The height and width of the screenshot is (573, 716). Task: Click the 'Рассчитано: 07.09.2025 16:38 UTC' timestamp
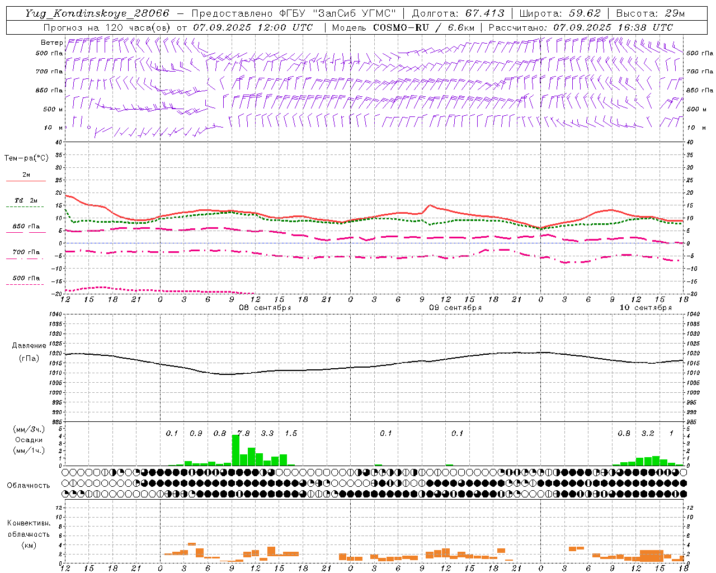pyautogui.click(x=581, y=27)
